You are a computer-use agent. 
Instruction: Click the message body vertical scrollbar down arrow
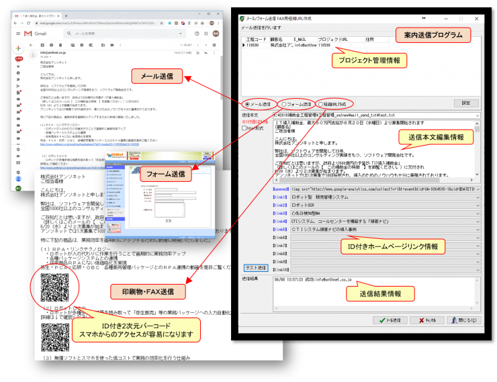coord(477,175)
